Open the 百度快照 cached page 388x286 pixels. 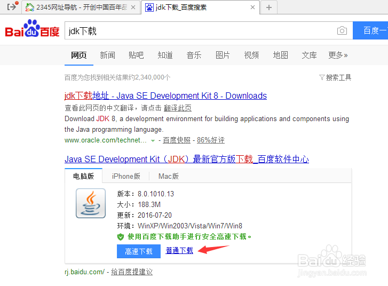pos(177,140)
